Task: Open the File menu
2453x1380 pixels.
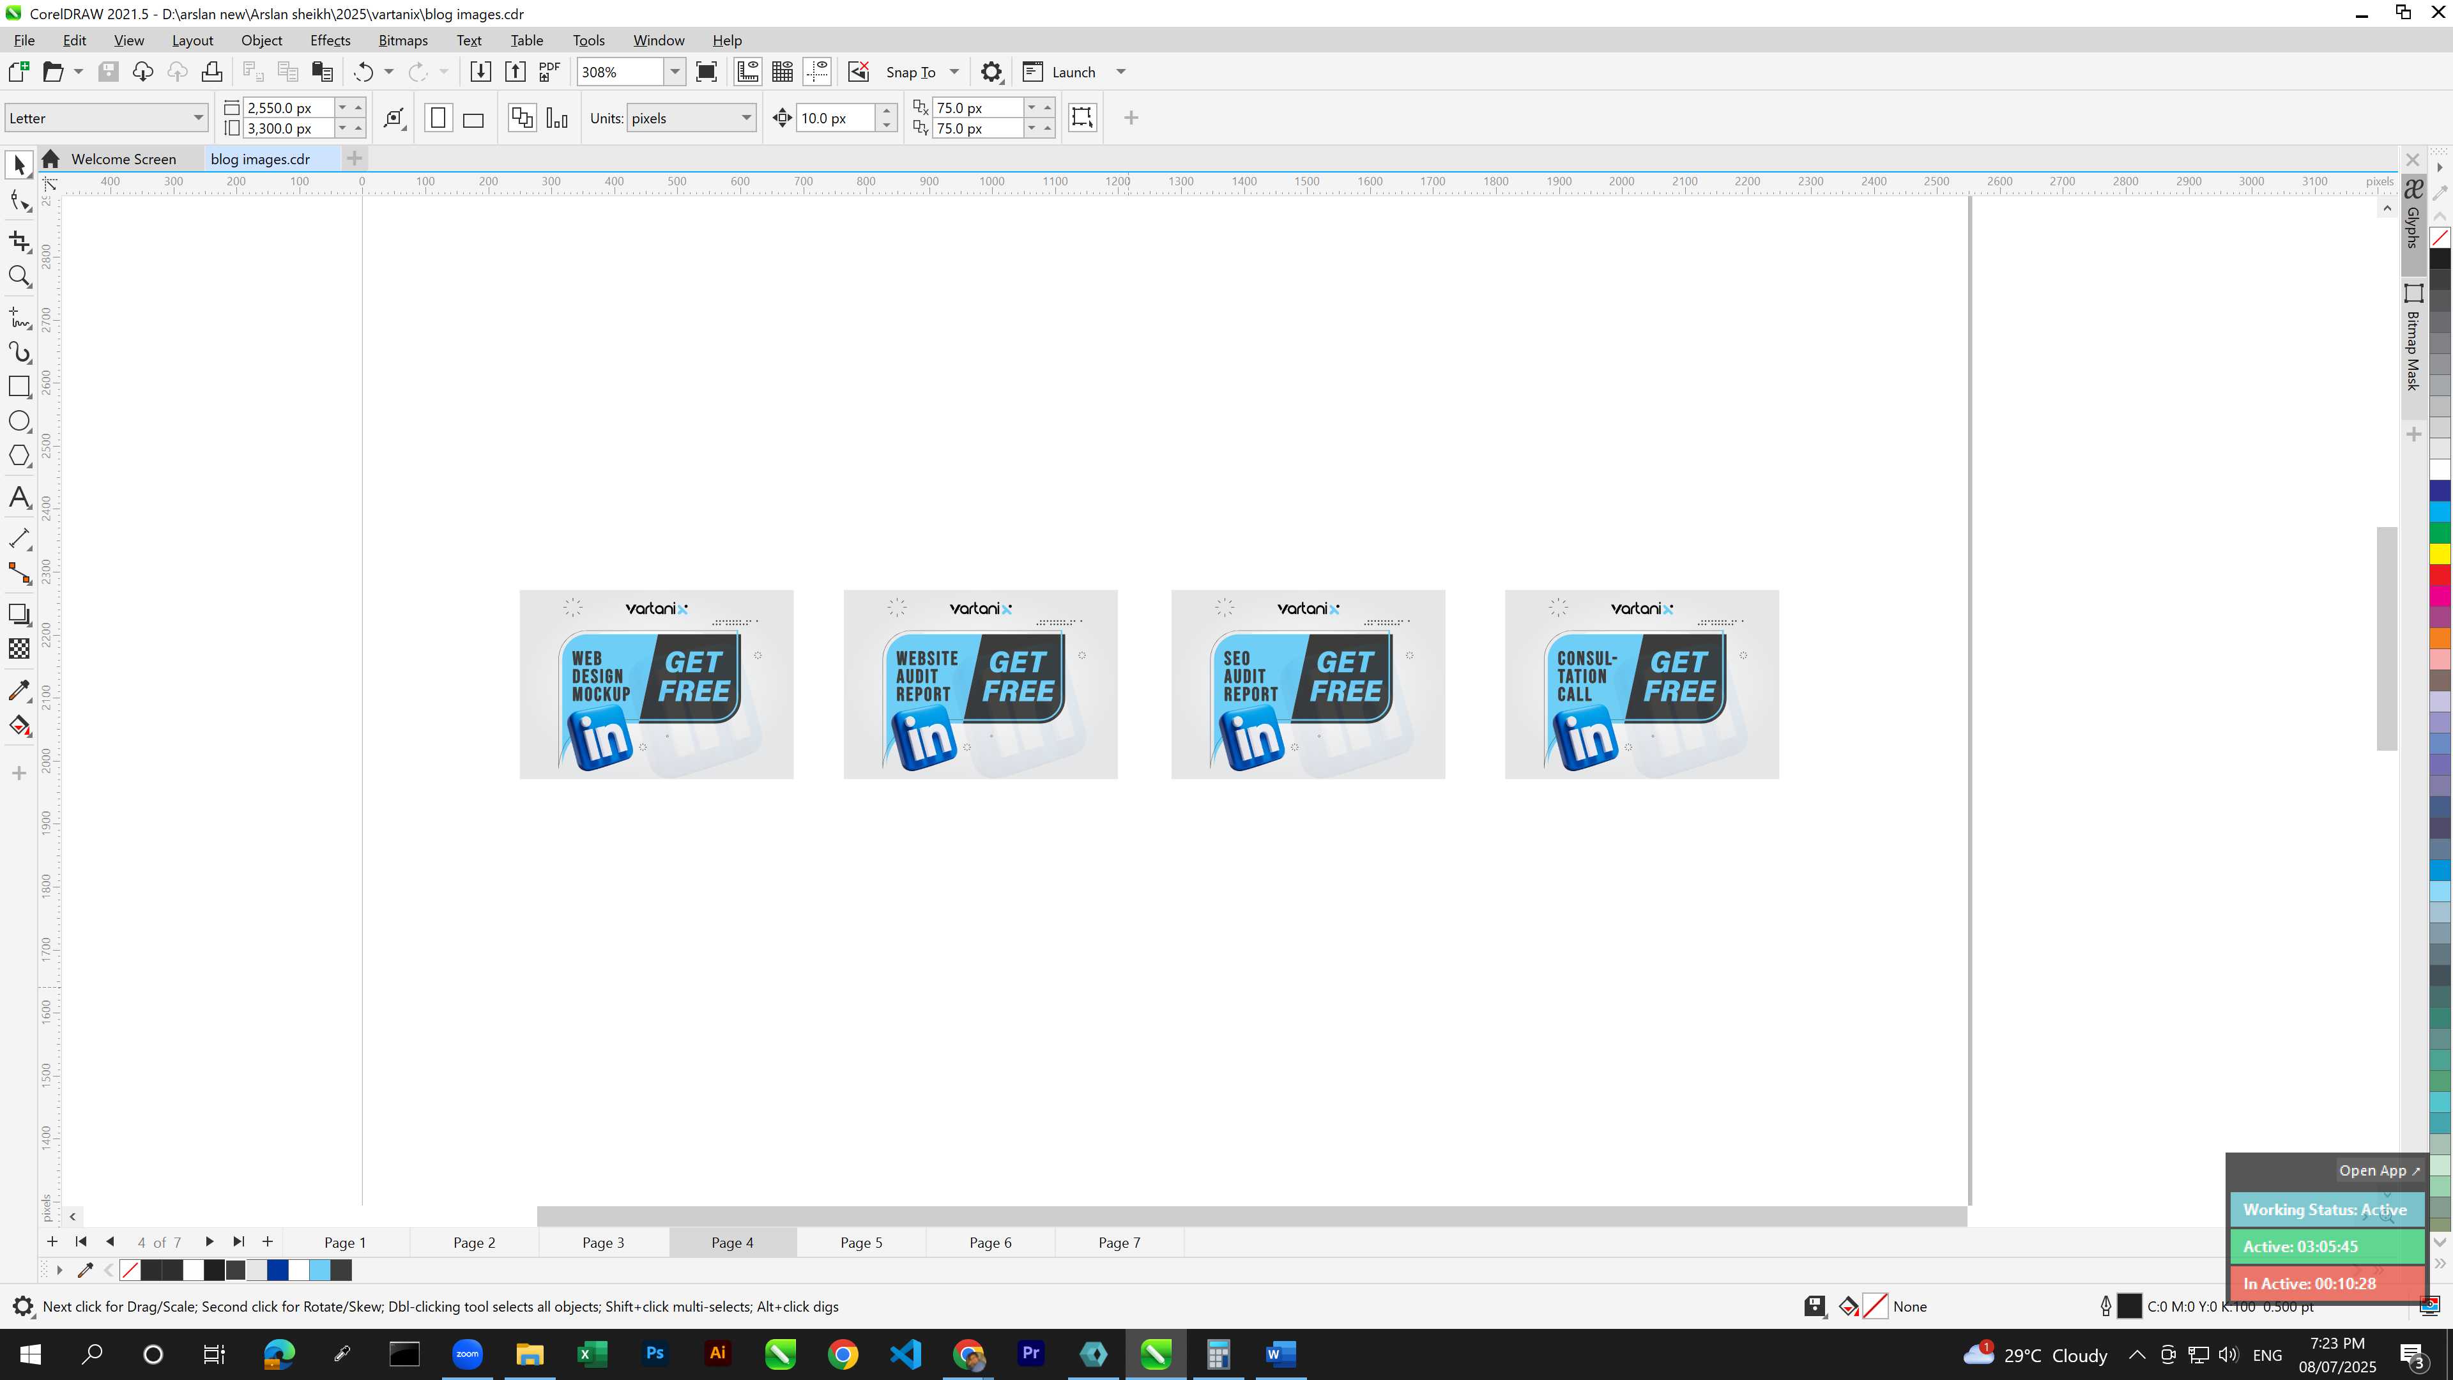Action: click(24, 40)
